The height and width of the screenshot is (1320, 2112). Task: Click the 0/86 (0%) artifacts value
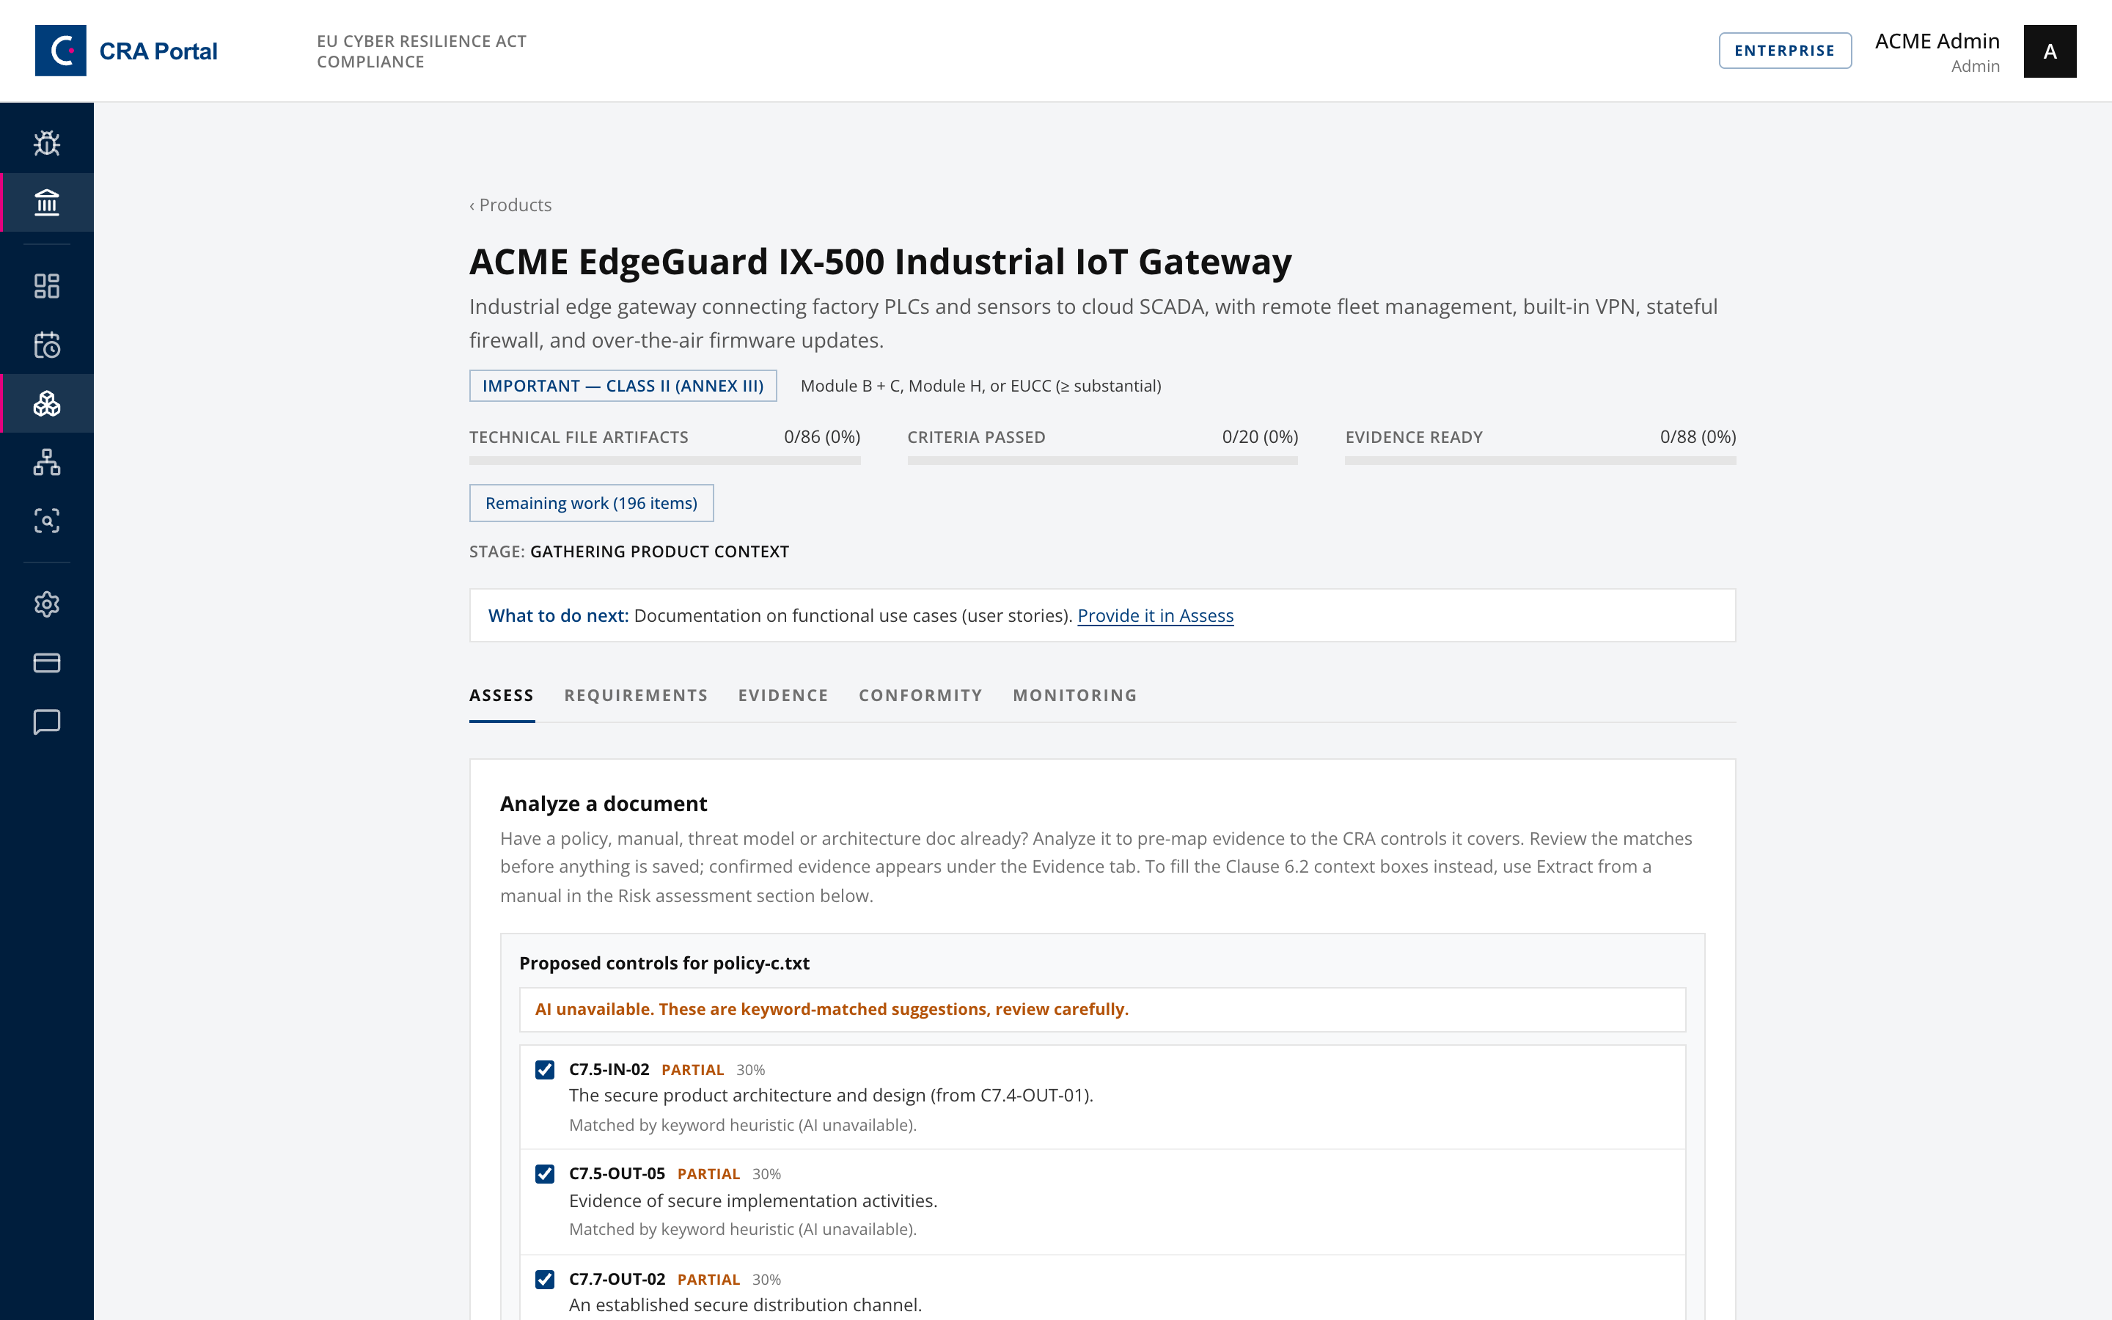point(822,436)
